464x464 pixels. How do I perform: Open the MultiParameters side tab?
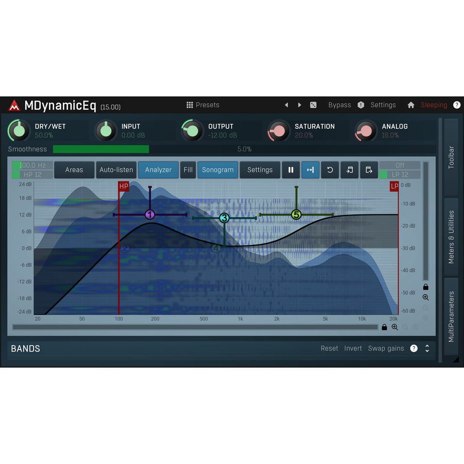[451, 317]
